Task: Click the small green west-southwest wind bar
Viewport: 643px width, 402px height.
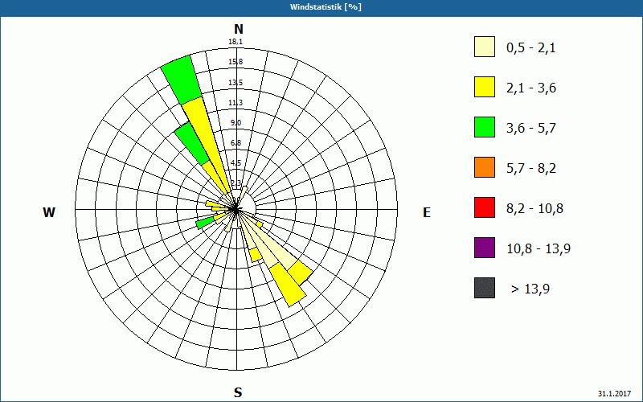Action: click(206, 223)
